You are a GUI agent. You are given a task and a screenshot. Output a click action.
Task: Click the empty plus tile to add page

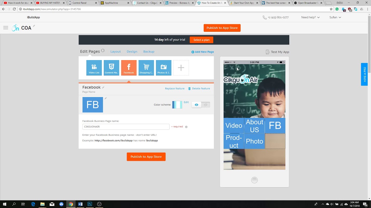tap(181, 68)
